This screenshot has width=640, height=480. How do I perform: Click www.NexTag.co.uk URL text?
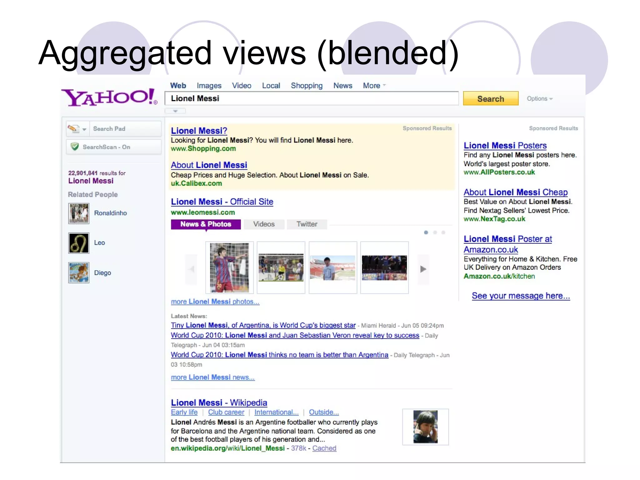494,219
